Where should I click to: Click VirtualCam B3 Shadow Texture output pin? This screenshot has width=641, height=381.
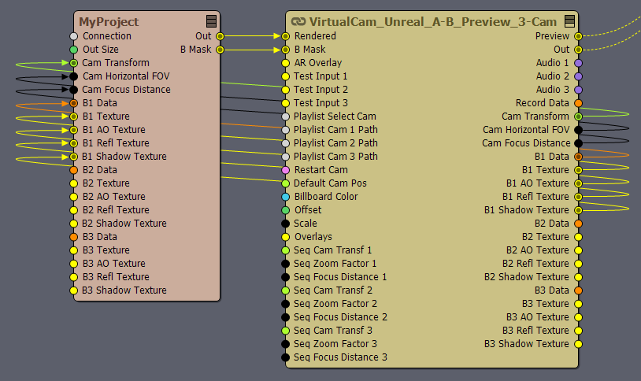coord(578,344)
